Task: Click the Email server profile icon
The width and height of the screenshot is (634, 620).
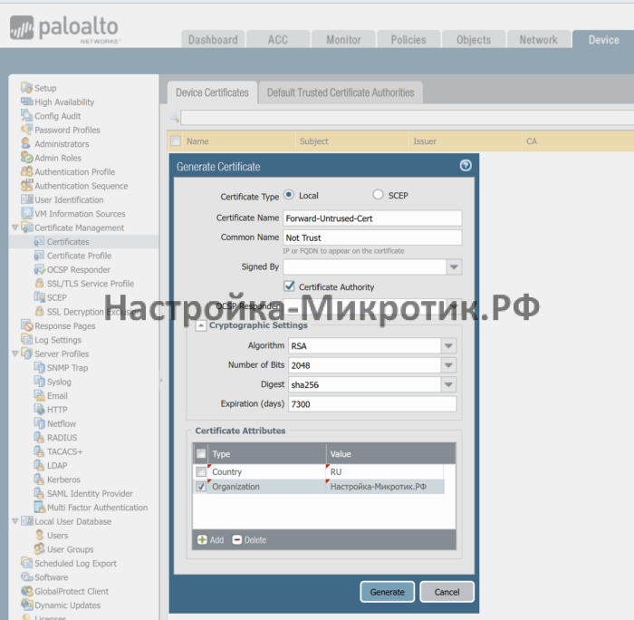Action: point(39,395)
